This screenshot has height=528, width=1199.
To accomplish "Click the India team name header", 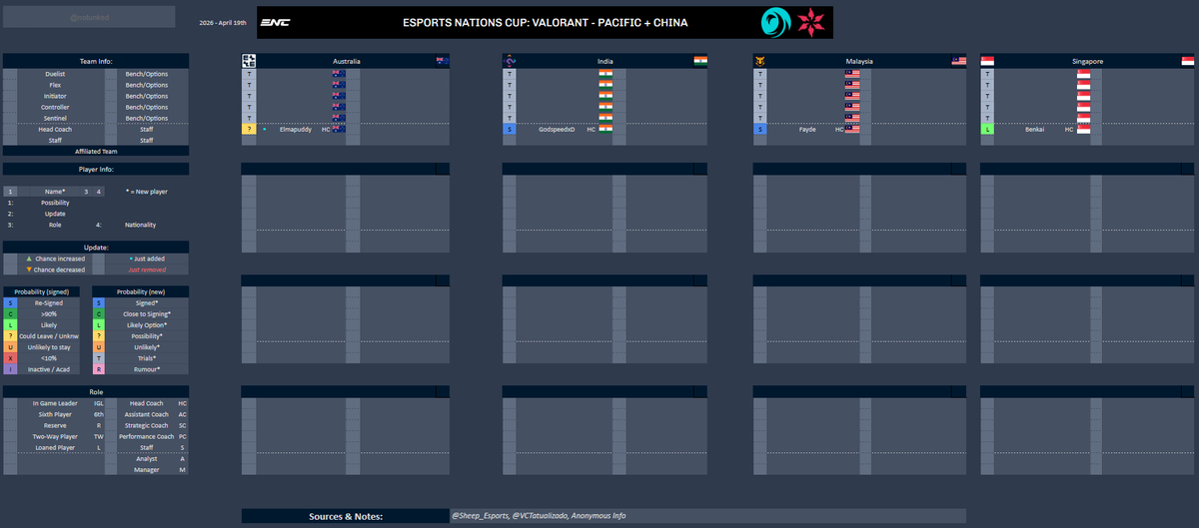I will (604, 61).
